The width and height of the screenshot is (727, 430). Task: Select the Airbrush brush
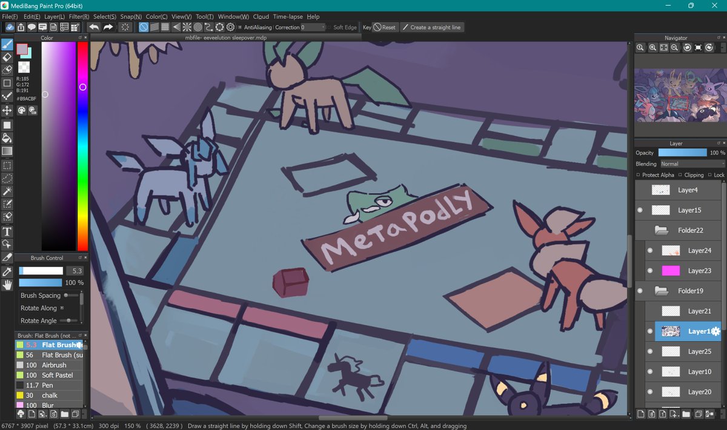click(49, 365)
